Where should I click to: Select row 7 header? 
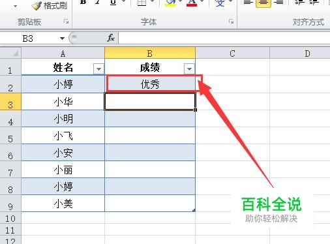tap(10, 170)
